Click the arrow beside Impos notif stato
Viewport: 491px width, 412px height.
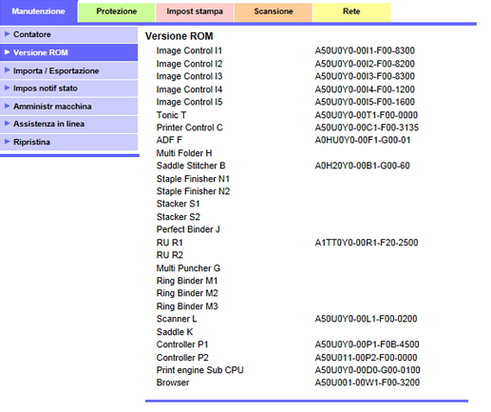pyautogui.click(x=7, y=88)
